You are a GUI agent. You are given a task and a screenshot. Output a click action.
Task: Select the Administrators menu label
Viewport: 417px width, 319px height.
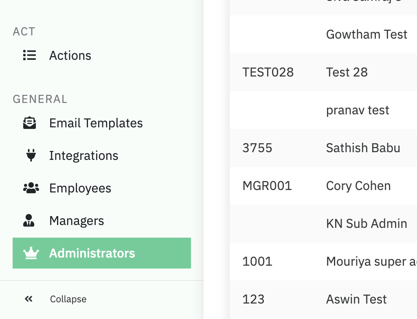click(92, 253)
